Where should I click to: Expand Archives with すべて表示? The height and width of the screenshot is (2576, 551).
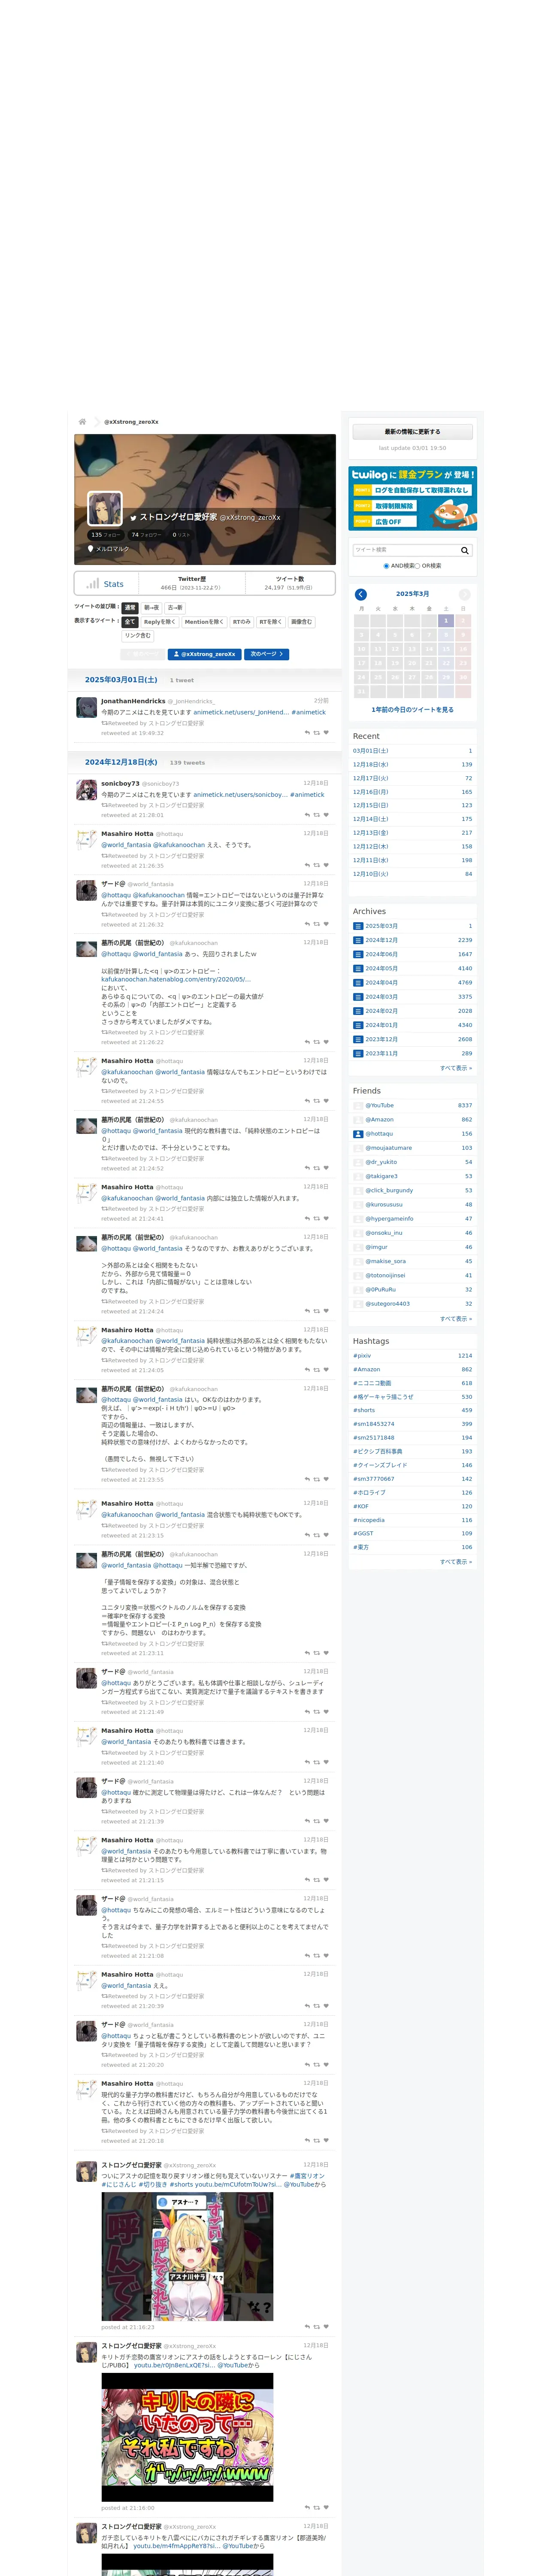tap(456, 1068)
